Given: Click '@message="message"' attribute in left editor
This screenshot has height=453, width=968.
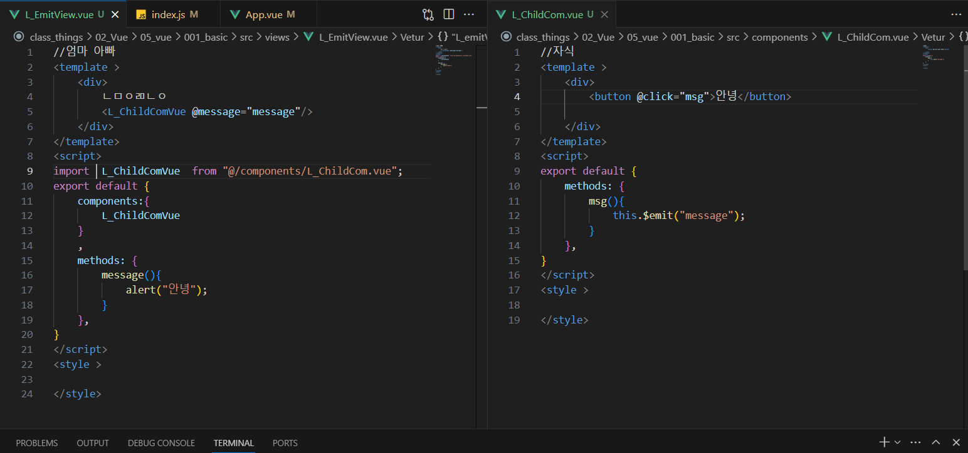Looking at the screenshot, I should (246, 111).
